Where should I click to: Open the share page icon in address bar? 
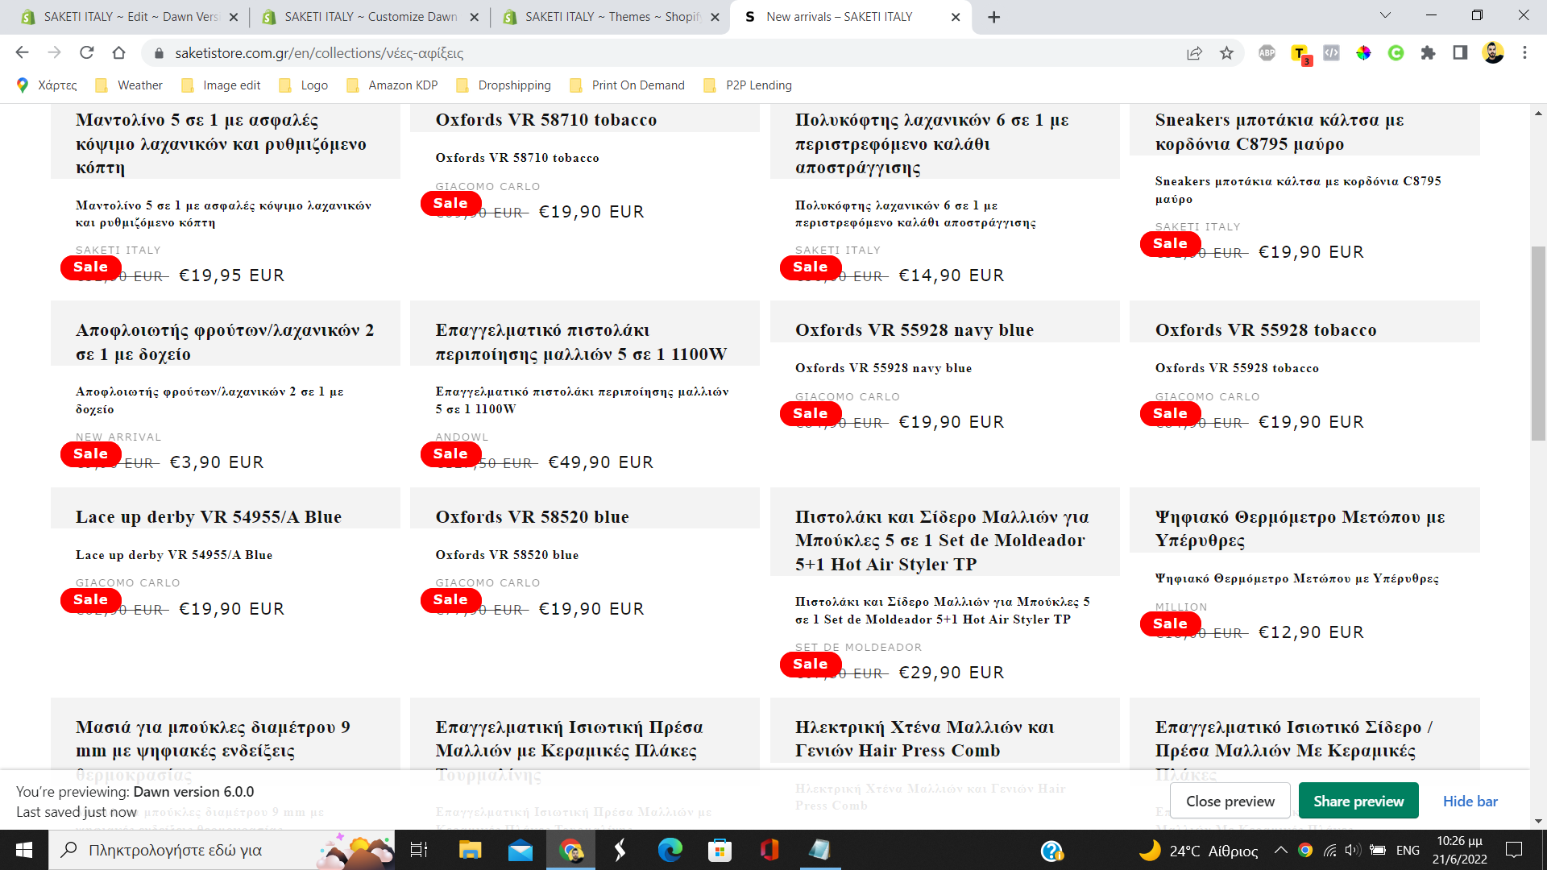(x=1194, y=53)
